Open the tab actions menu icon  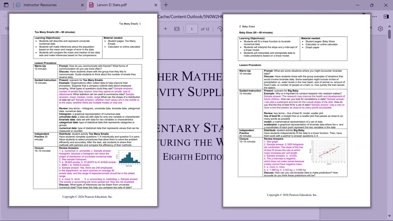(x=6, y=5)
